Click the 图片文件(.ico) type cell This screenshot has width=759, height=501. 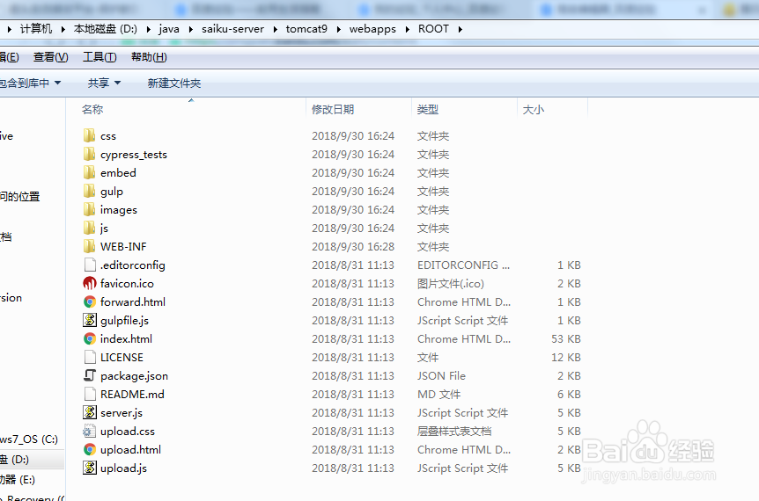(451, 284)
